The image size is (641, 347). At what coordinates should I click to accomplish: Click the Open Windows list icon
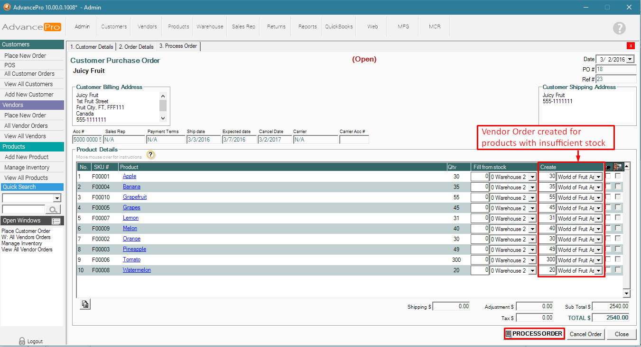click(56, 221)
